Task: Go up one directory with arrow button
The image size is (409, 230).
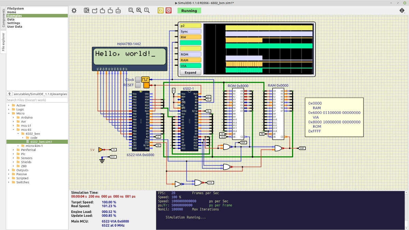Action: (10, 94)
